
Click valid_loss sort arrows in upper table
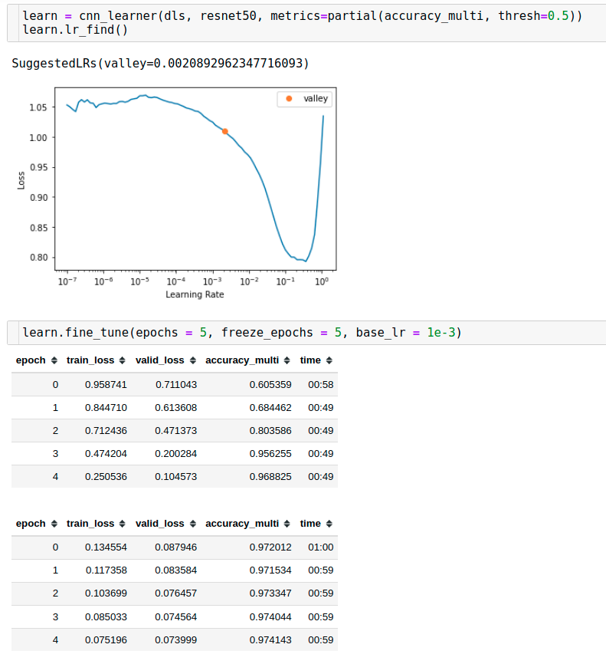(x=192, y=360)
